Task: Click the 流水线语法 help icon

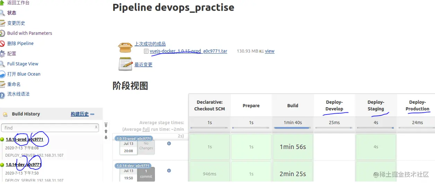Action: (x=2, y=94)
